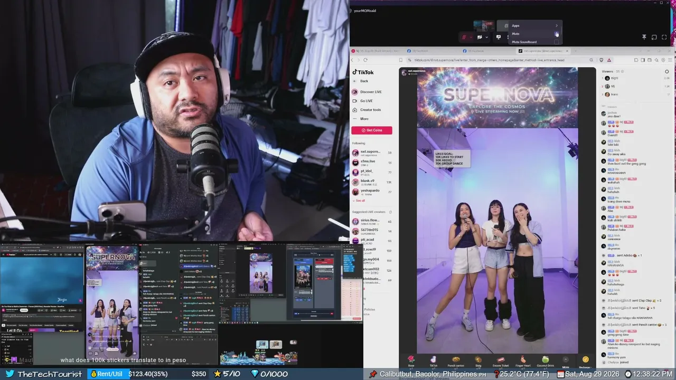Open Go LIVE in sidebar
The height and width of the screenshot is (380, 676).
(362, 101)
